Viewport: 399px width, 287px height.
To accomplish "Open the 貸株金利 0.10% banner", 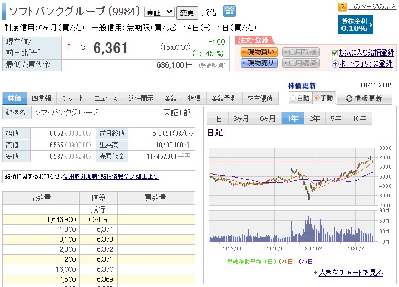I will [356, 25].
